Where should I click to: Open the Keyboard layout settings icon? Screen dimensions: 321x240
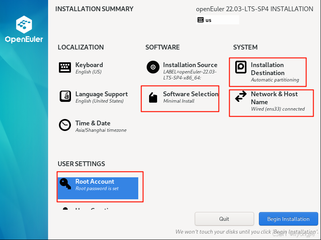tap(65, 67)
